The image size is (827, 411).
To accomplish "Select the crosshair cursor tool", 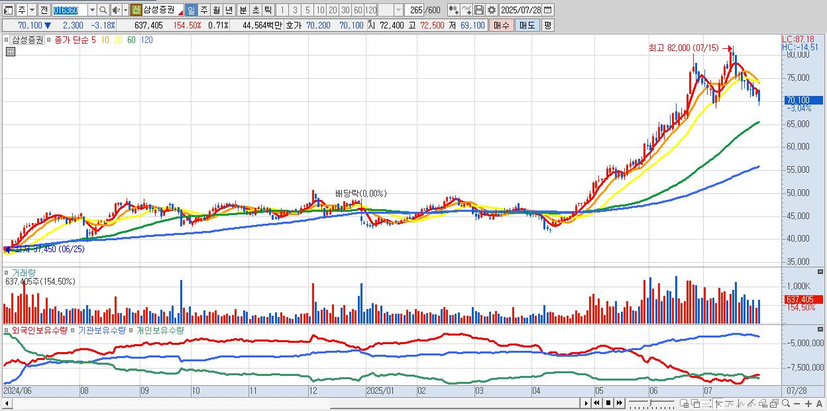I will tap(718, 403).
